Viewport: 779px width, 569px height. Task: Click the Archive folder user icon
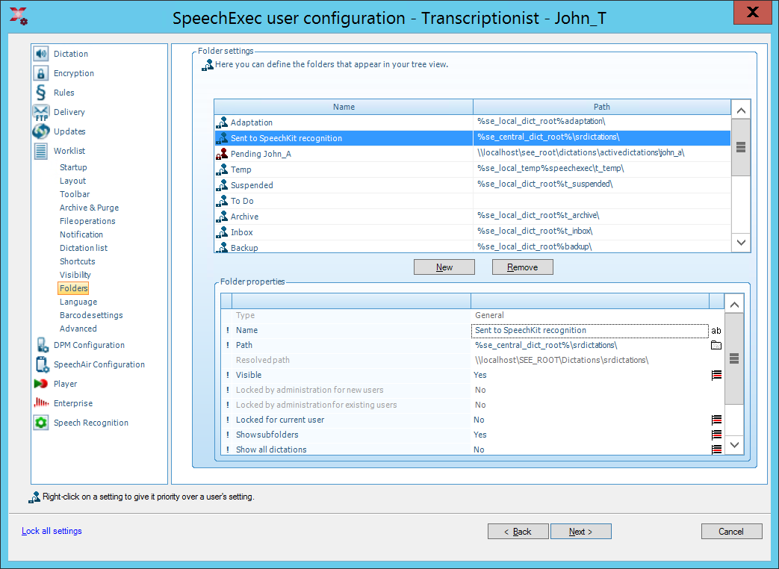222,217
